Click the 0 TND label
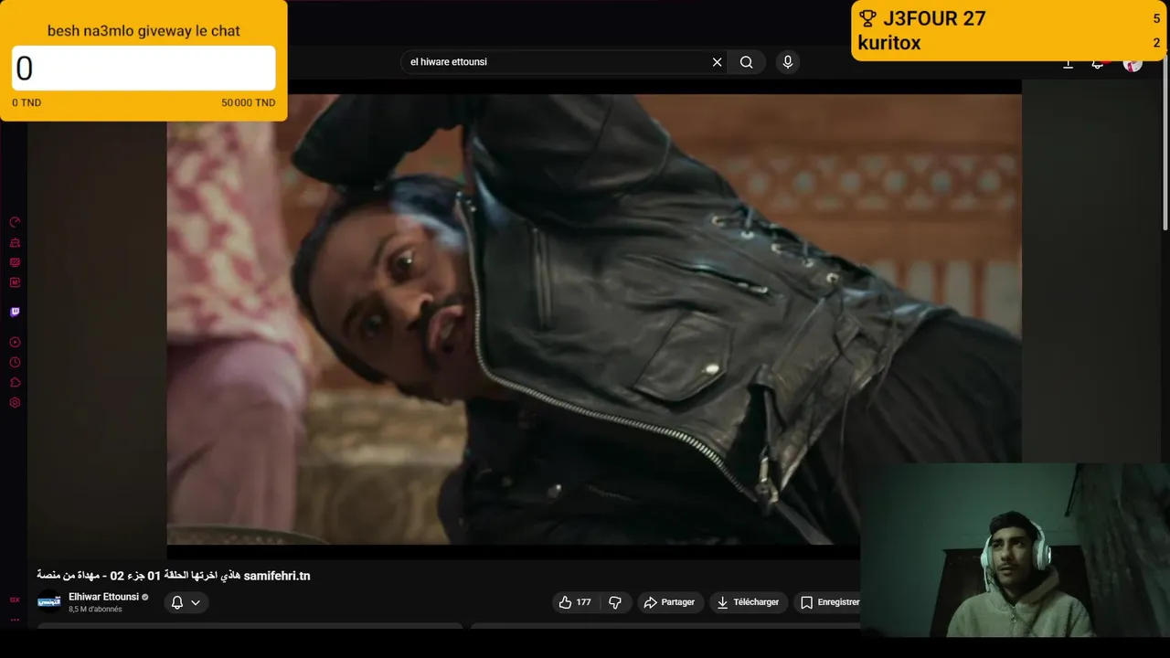 [x=27, y=102]
